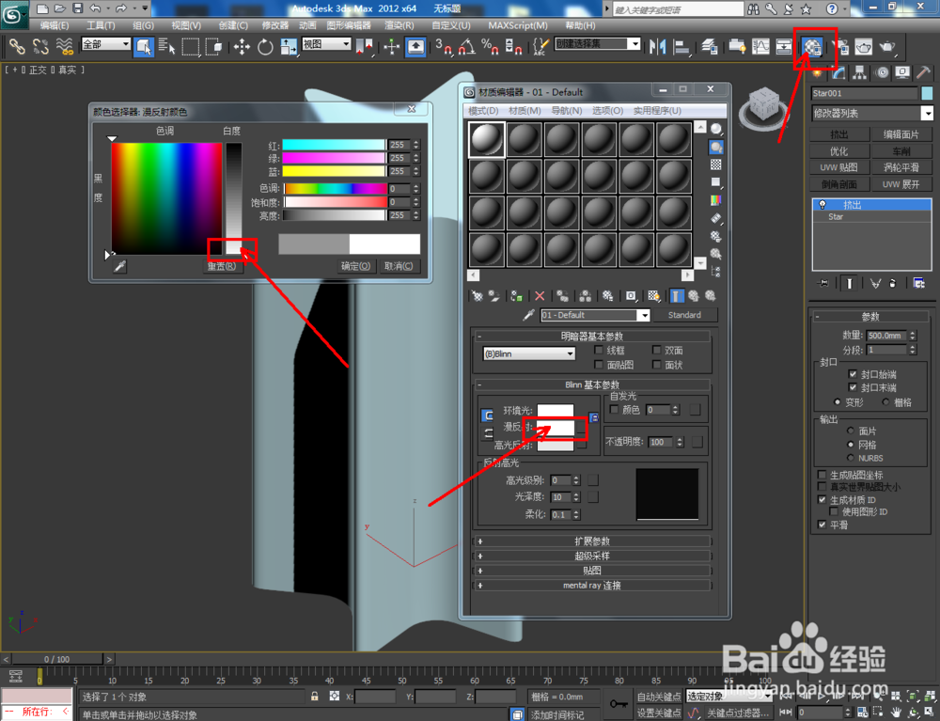This screenshot has width=940, height=721.
Task: Click Show End Result icon
Action: coord(676,296)
